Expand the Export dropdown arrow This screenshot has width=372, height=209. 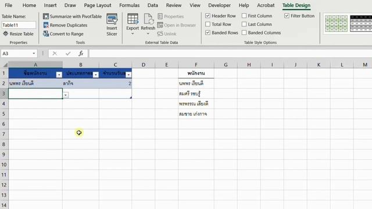[x=133, y=34]
